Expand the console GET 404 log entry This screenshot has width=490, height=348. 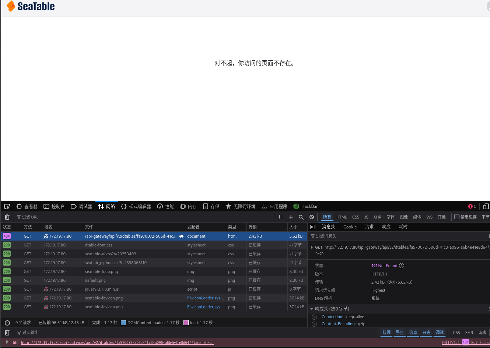point(7,342)
